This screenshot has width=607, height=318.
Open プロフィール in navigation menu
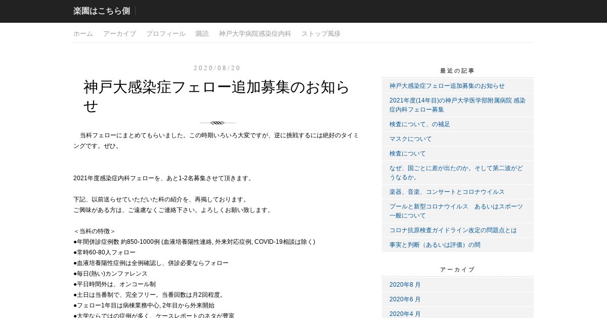[x=166, y=34]
